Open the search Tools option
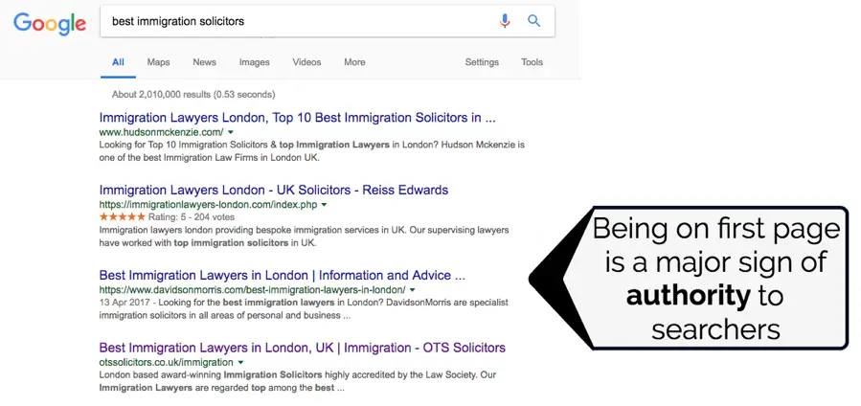The width and height of the screenshot is (861, 406). coord(532,62)
